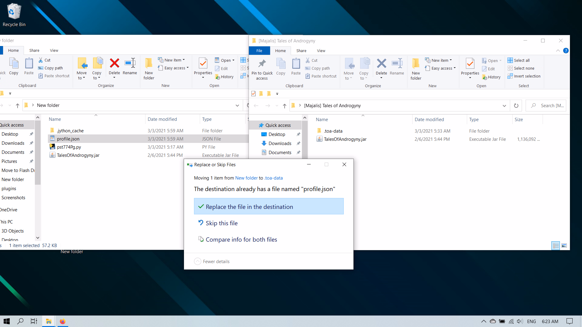This screenshot has height=327, width=582.
Task: Click Edit in New folder window ribbon
Action: 221,68
